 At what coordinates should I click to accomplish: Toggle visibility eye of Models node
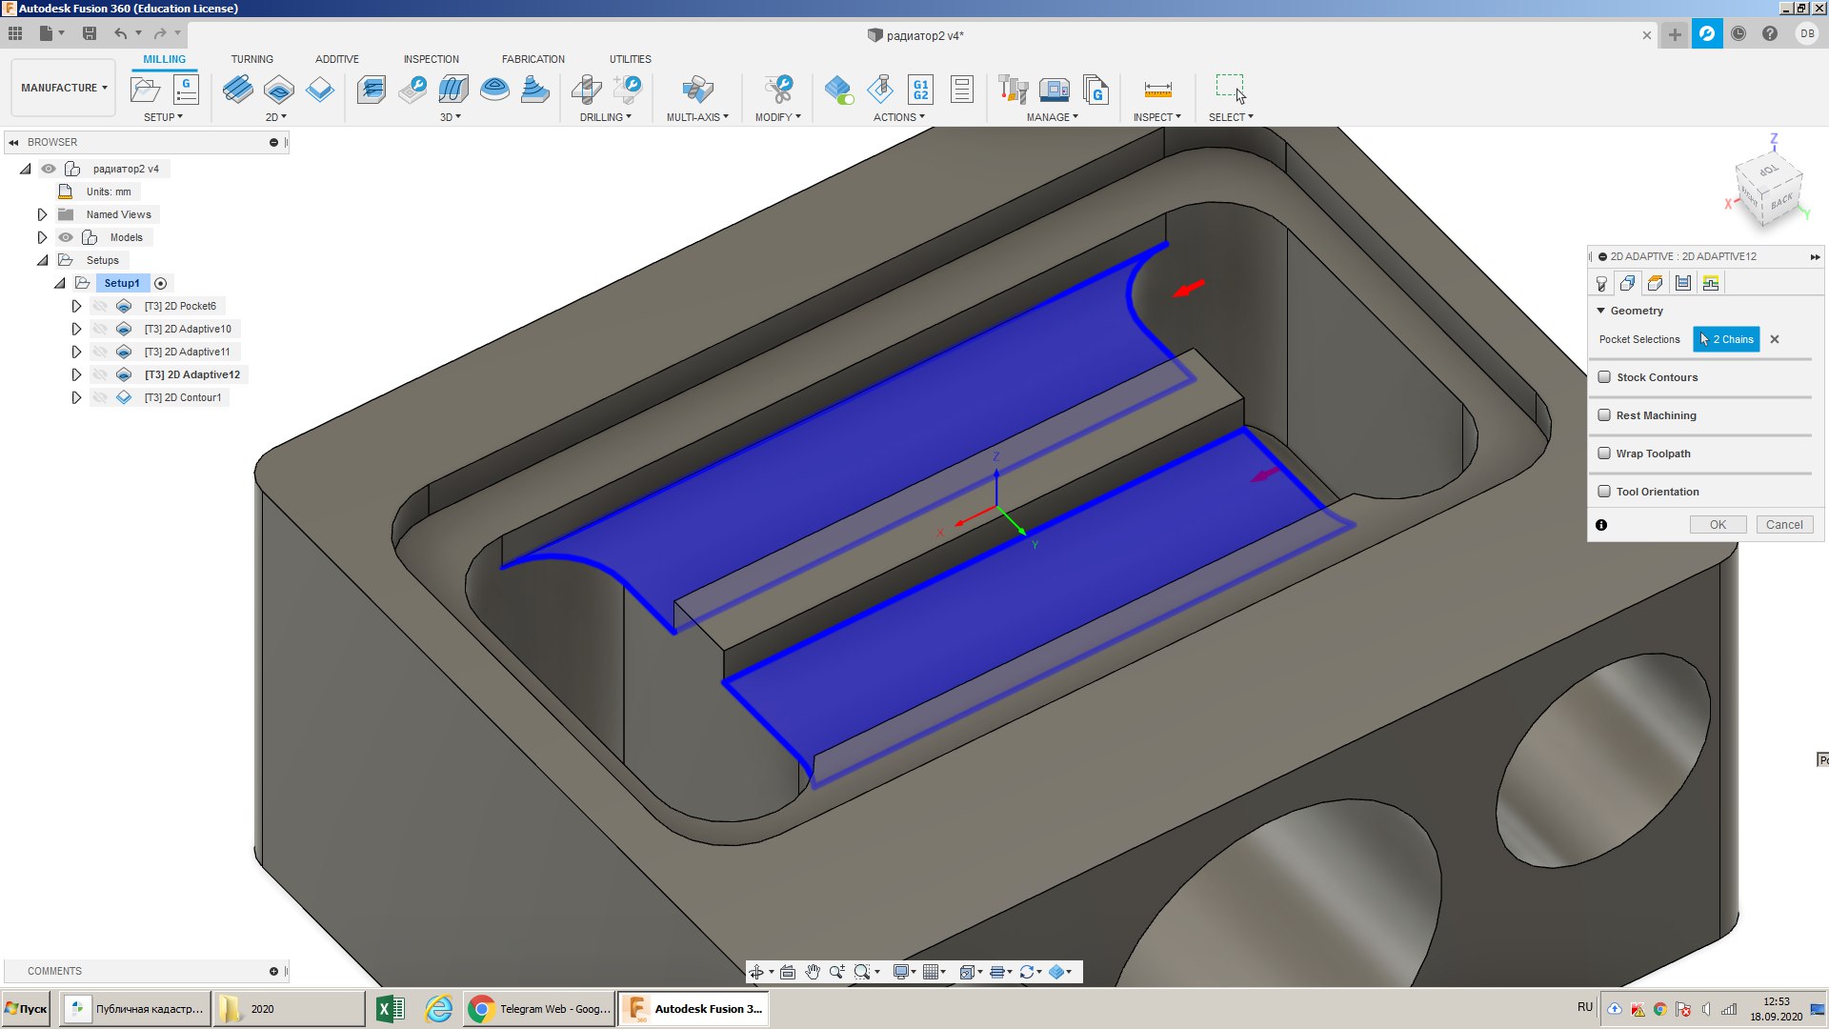66,237
